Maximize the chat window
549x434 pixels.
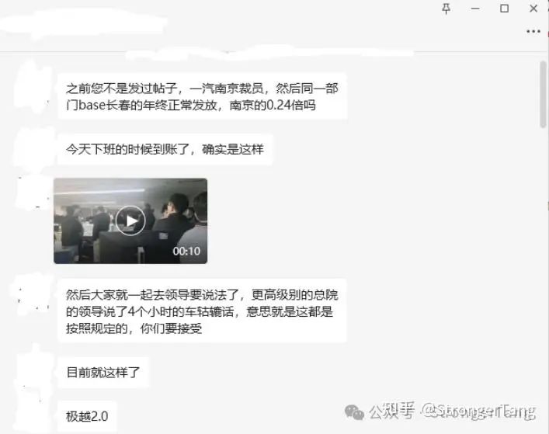click(504, 9)
